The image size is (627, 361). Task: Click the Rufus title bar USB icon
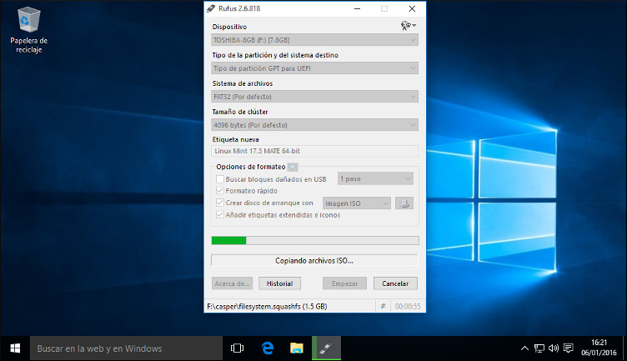click(x=211, y=8)
